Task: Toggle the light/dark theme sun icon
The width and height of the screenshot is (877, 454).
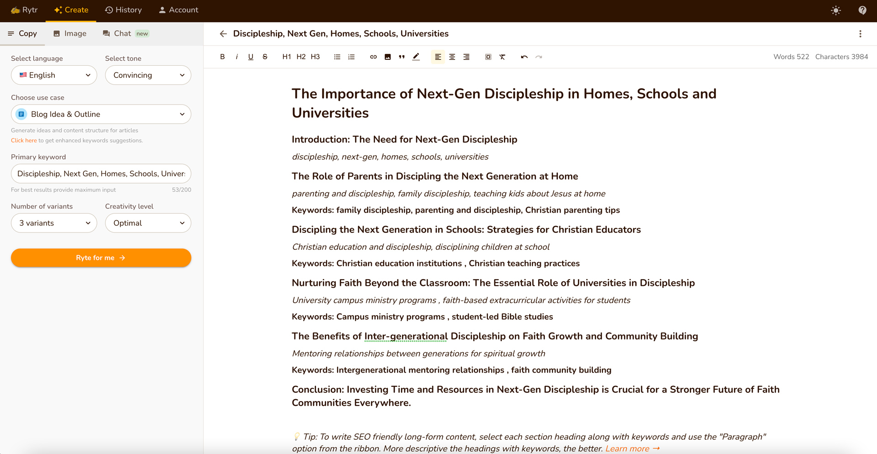Action: point(835,10)
